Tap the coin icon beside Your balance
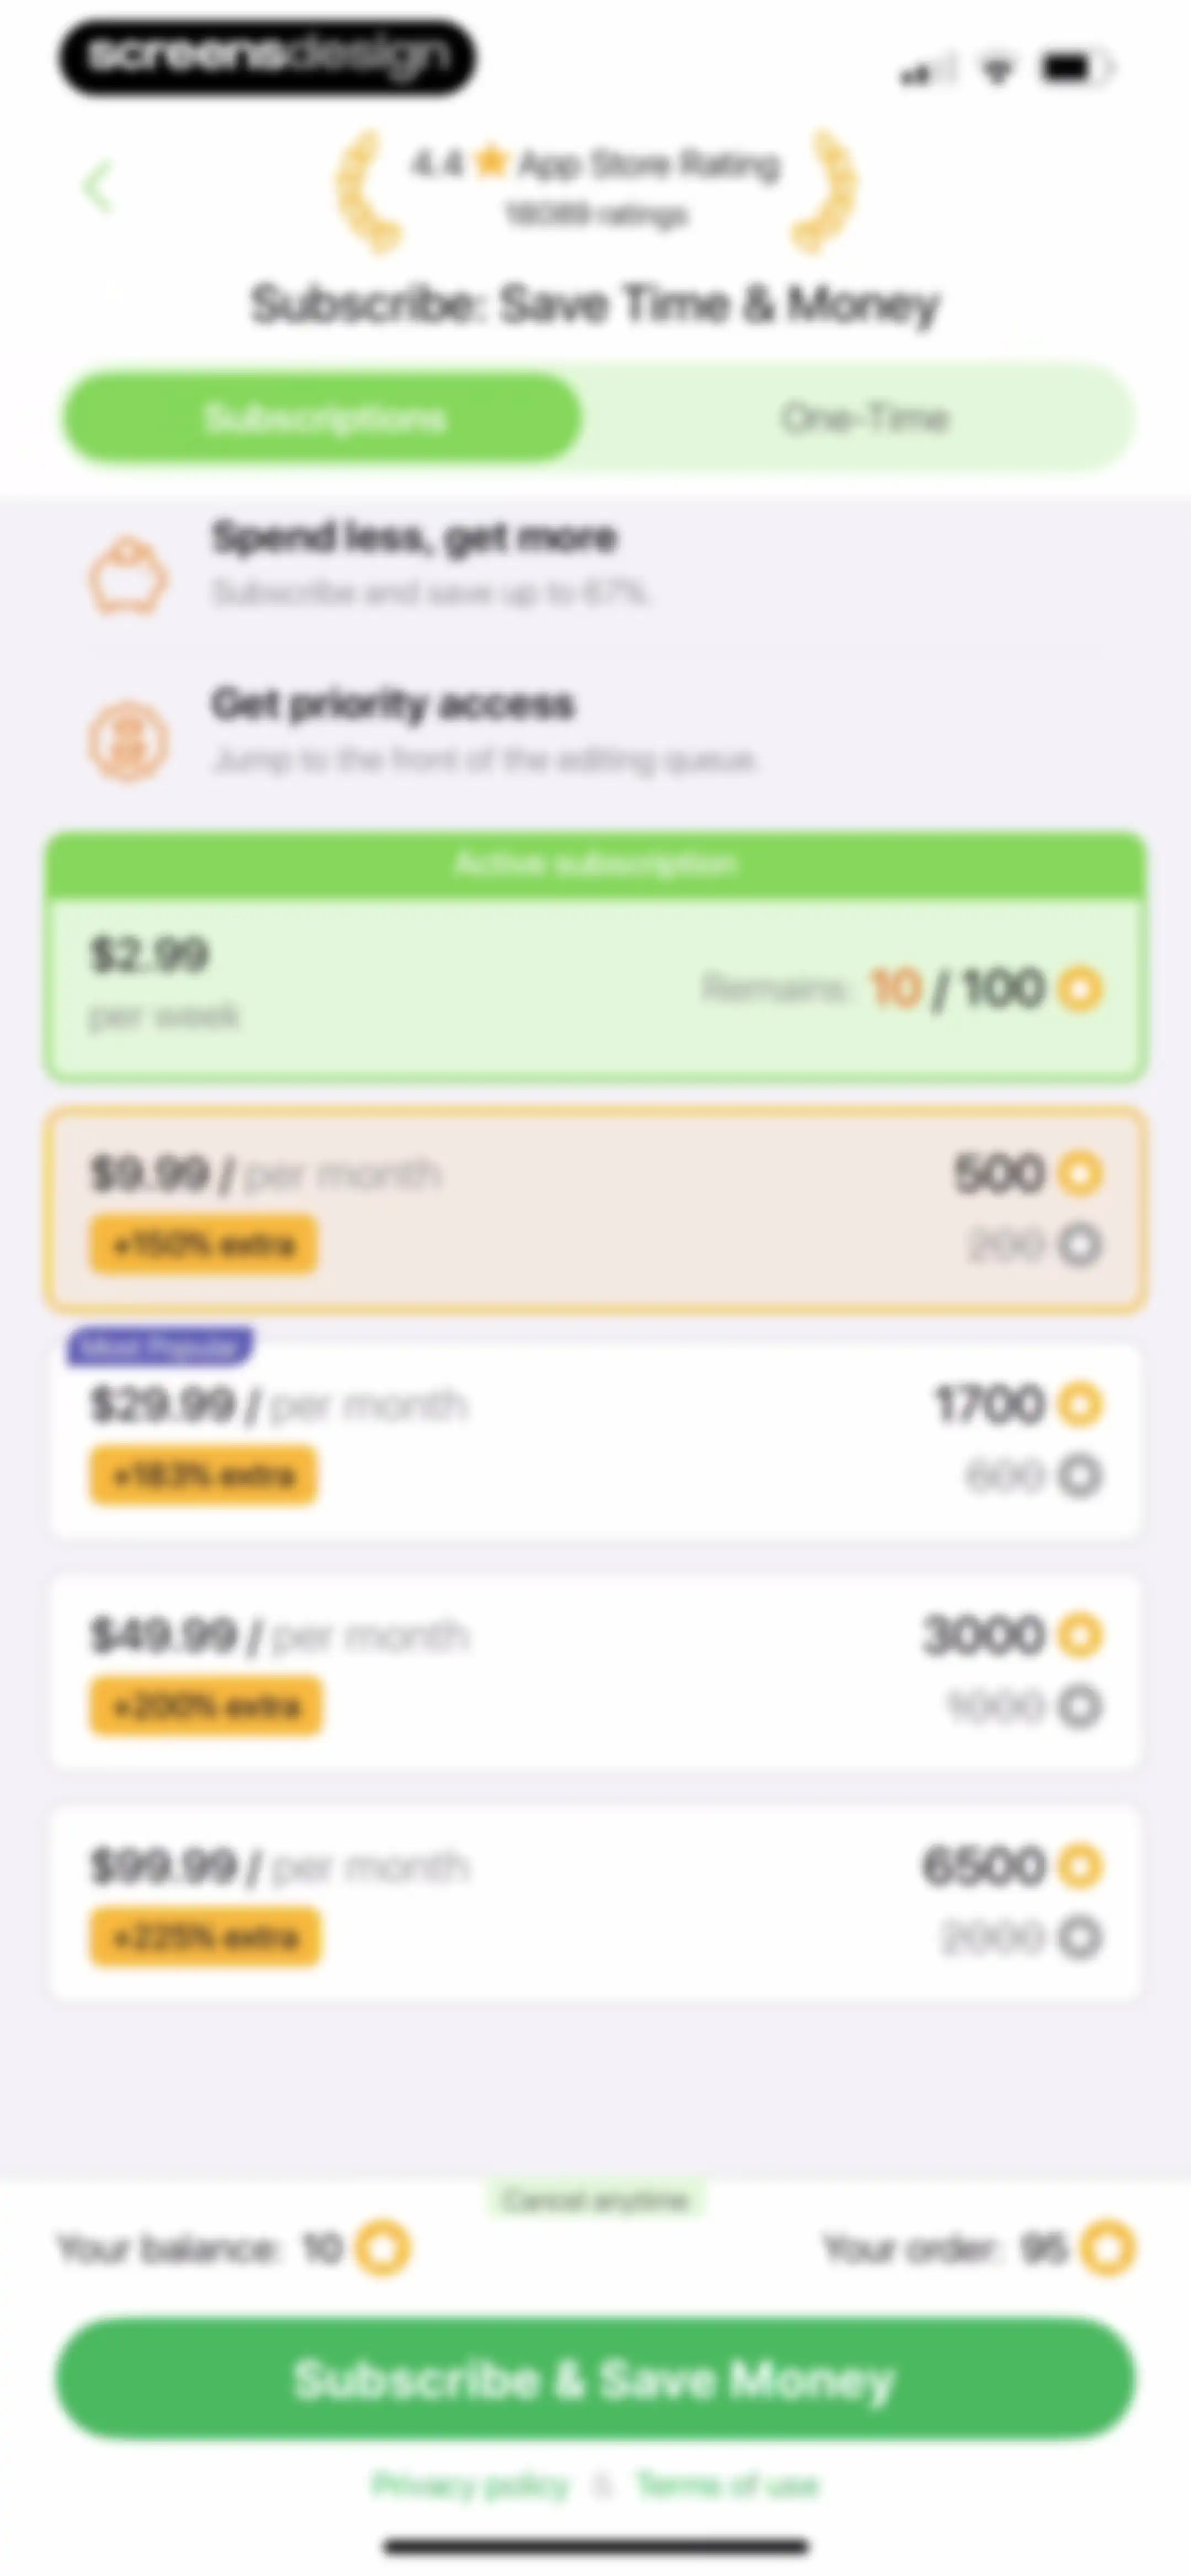This screenshot has width=1191, height=2576. 384,2249
